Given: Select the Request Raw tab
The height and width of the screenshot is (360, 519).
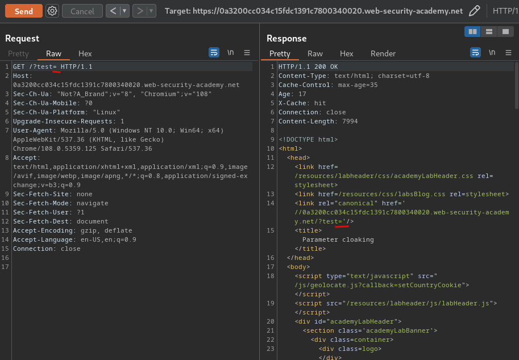Looking at the screenshot, I should 53,53.
